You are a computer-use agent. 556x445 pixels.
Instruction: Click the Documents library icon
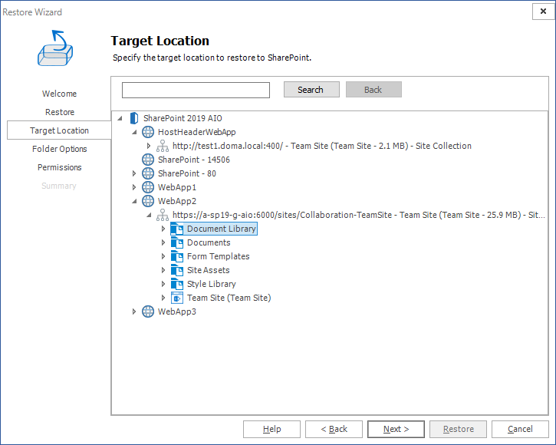click(x=177, y=242)
